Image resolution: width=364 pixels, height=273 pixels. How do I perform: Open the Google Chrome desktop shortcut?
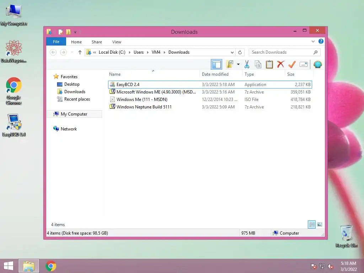(x=14, y=91)
